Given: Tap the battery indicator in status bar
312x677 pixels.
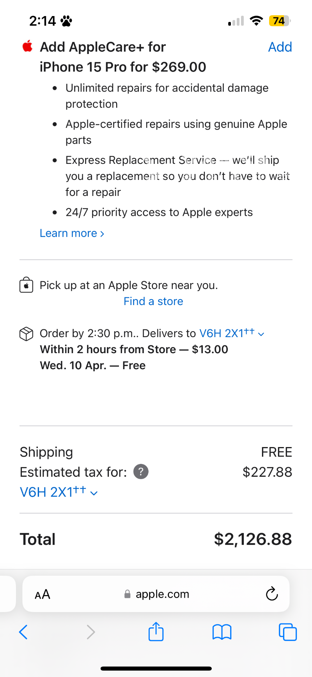Looking at the screenshot, I should [x=279, y=21].
